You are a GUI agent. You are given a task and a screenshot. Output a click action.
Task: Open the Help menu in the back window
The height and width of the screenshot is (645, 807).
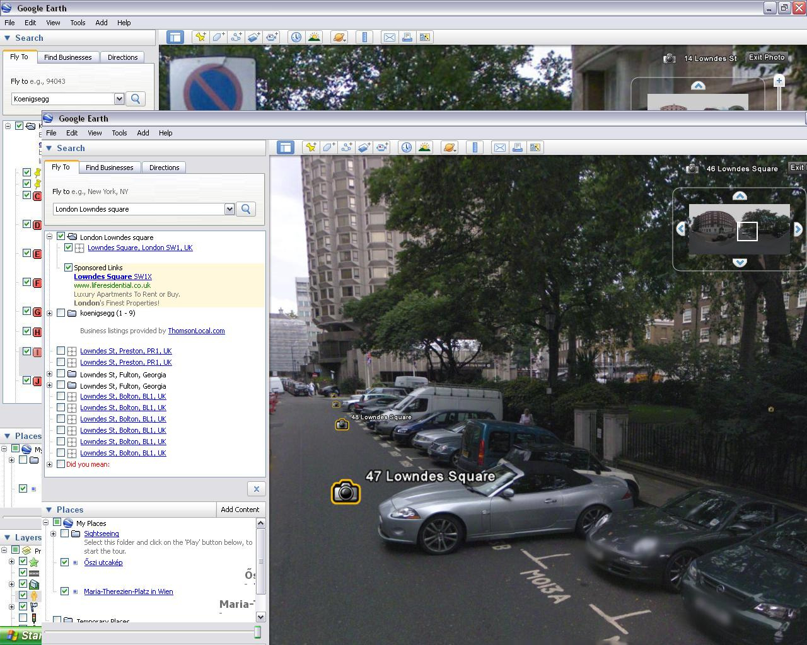tap(124, 23)
